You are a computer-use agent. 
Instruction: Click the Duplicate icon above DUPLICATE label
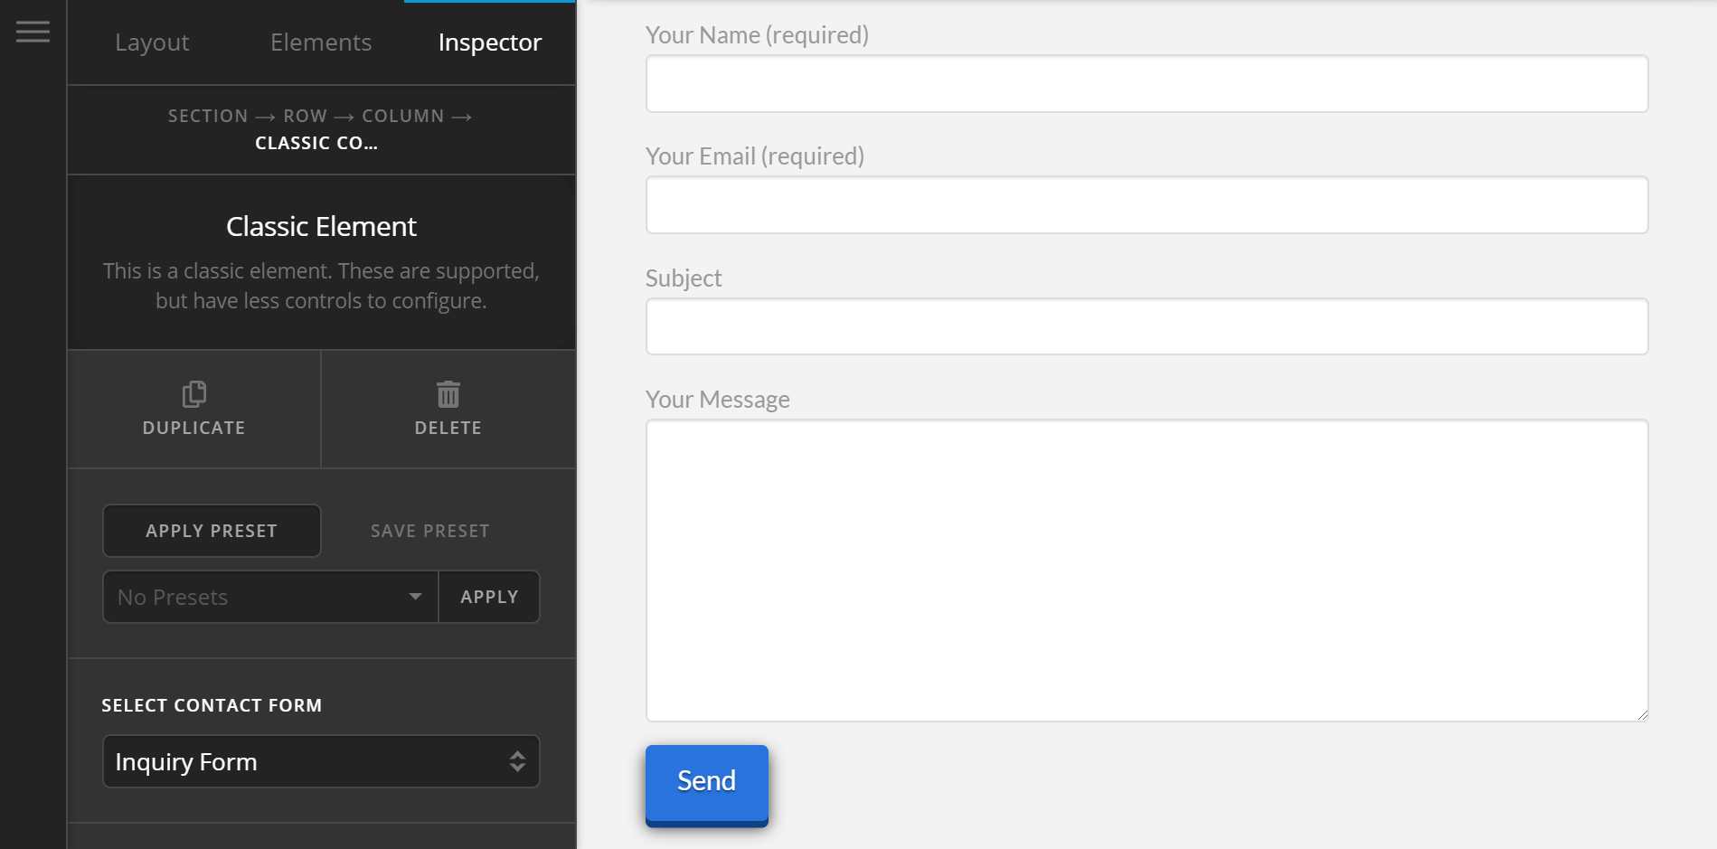click(193, 394)
